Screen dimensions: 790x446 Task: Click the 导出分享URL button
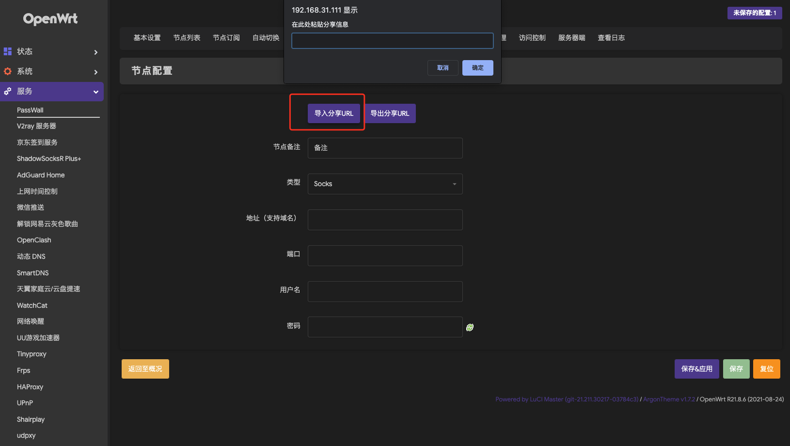tap(390, 113)
